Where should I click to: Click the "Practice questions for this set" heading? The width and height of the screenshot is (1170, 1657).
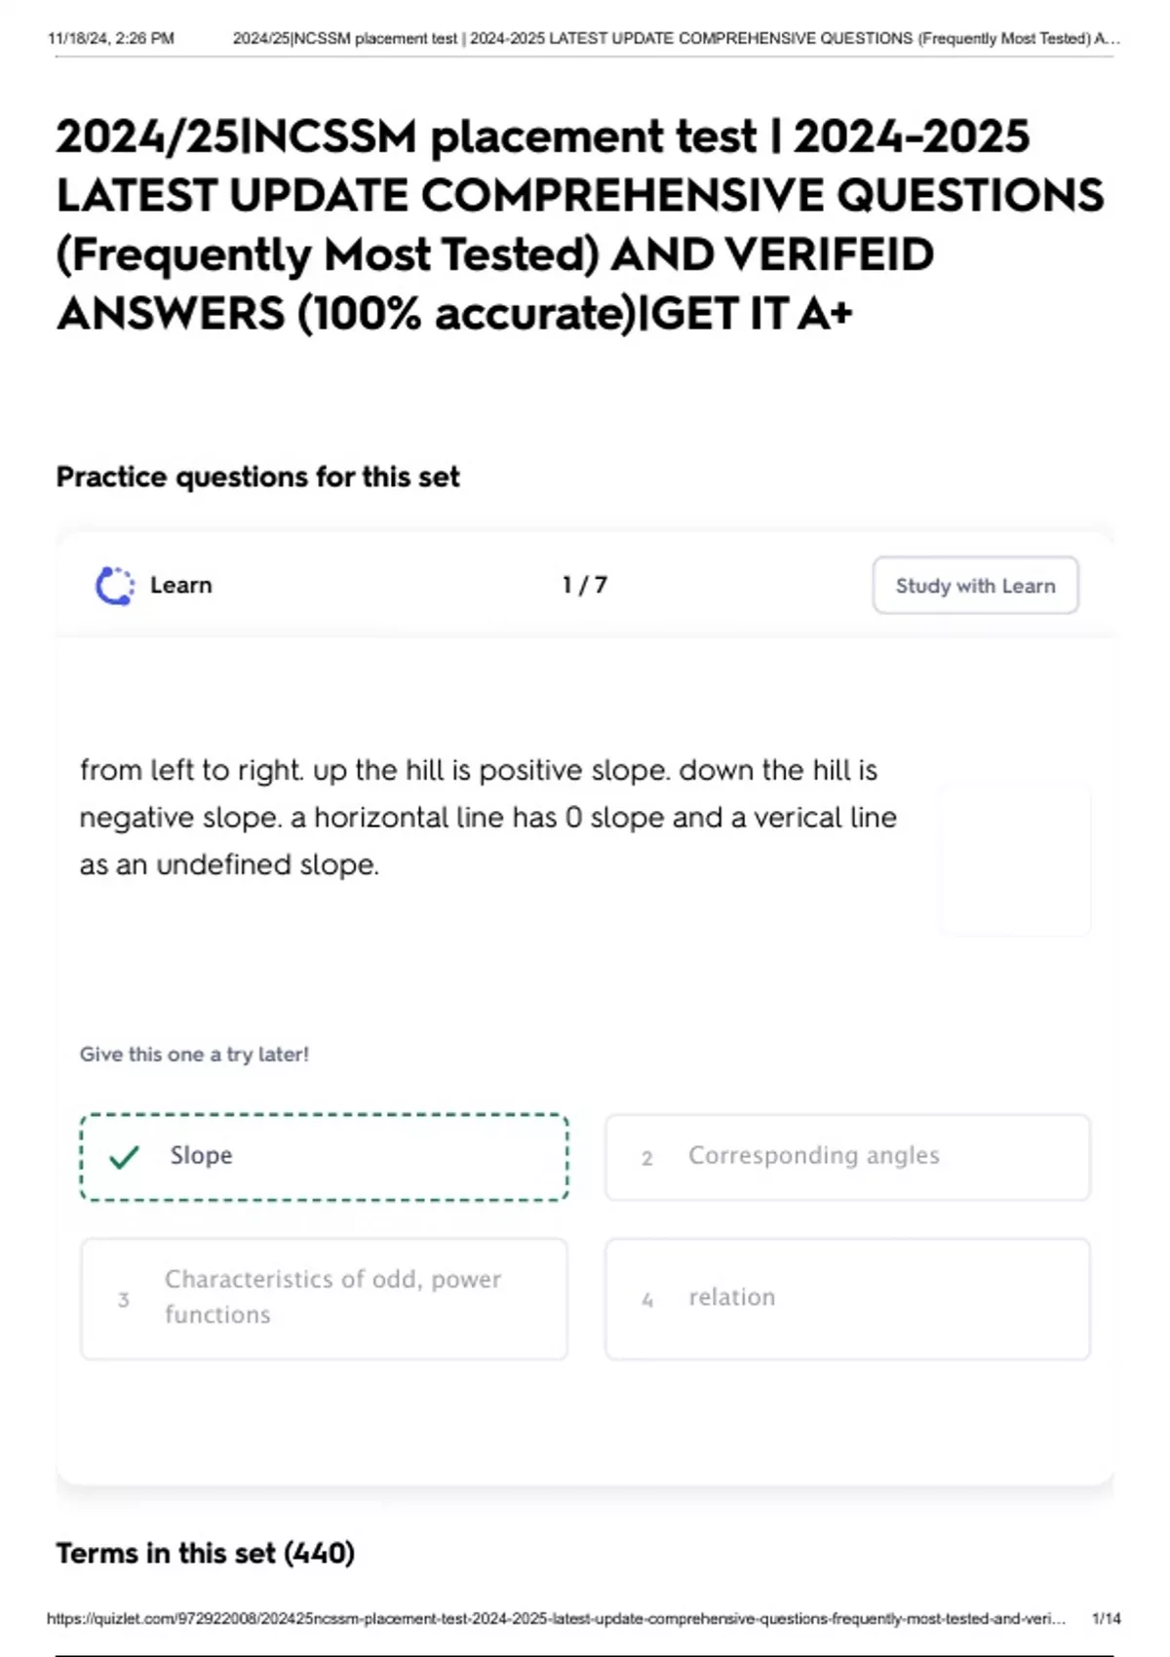(x=257, y=477)
